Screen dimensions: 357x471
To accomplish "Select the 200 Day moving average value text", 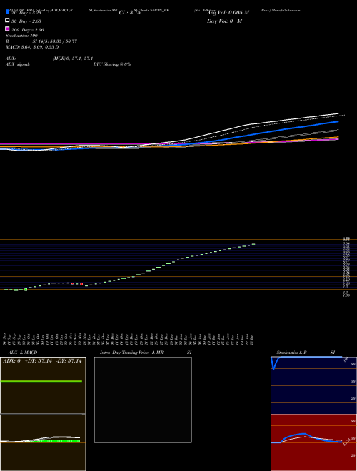I will tap(27, 30).
